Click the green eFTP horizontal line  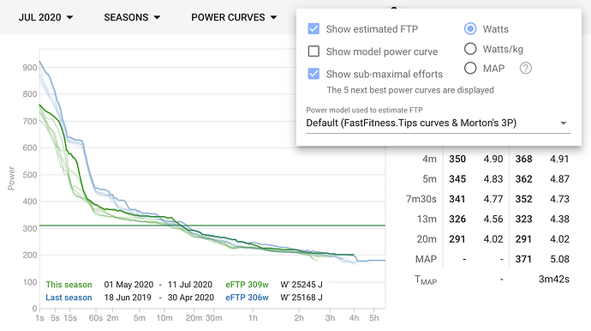[212, 226]
